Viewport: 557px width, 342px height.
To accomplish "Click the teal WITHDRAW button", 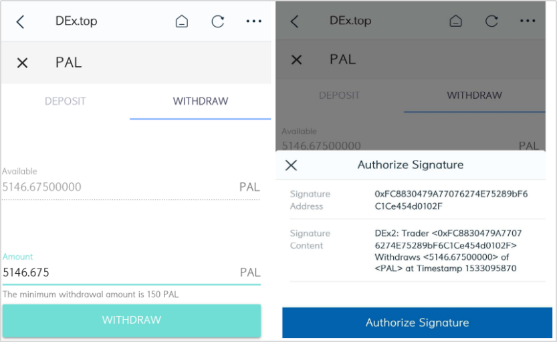I will click(132, 320).
